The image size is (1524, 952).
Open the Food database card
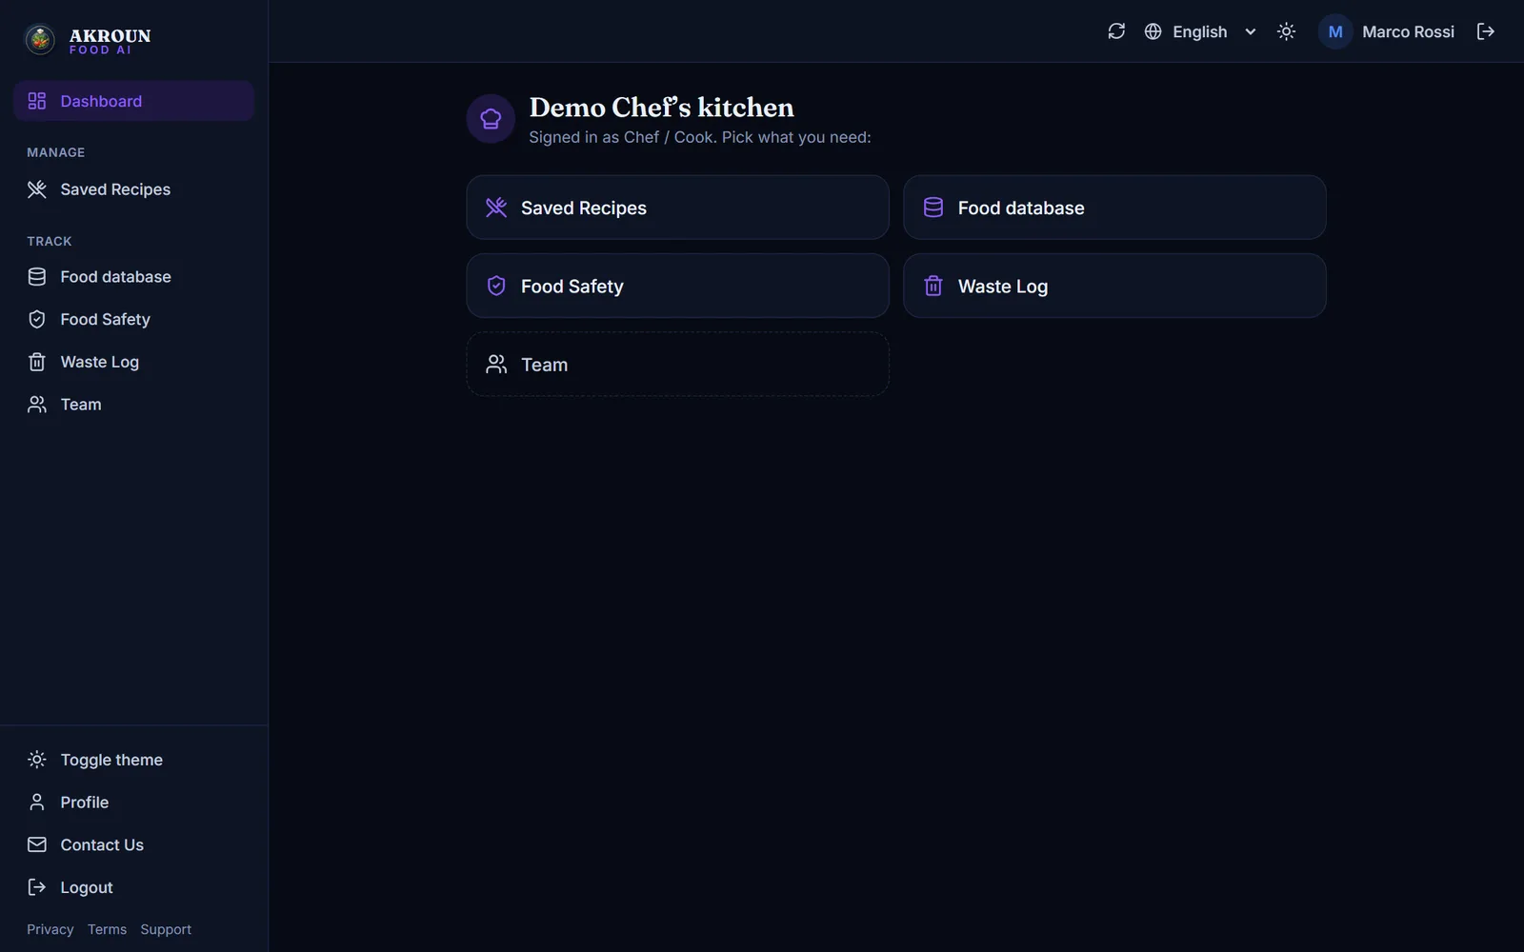(1114, 208)
